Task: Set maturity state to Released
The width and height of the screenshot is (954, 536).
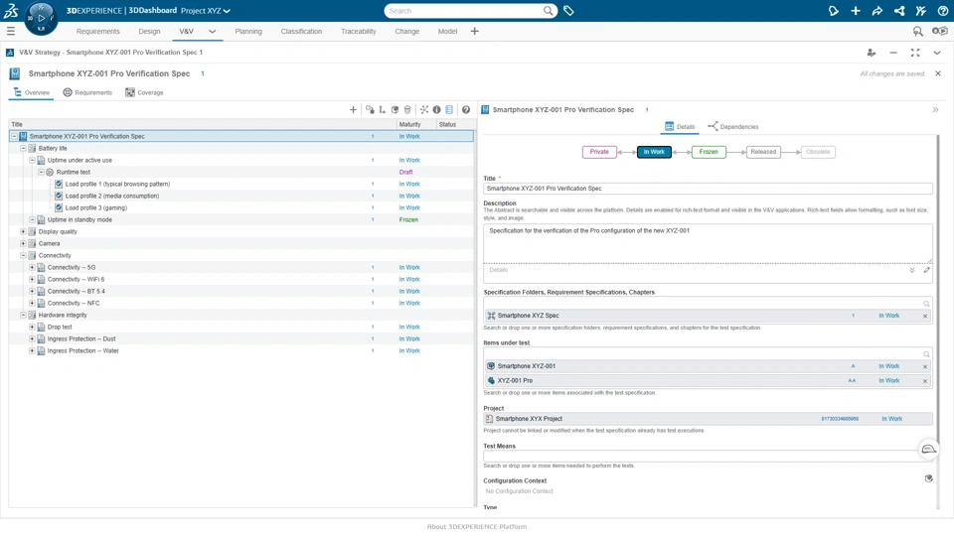Action: point(763,152)
